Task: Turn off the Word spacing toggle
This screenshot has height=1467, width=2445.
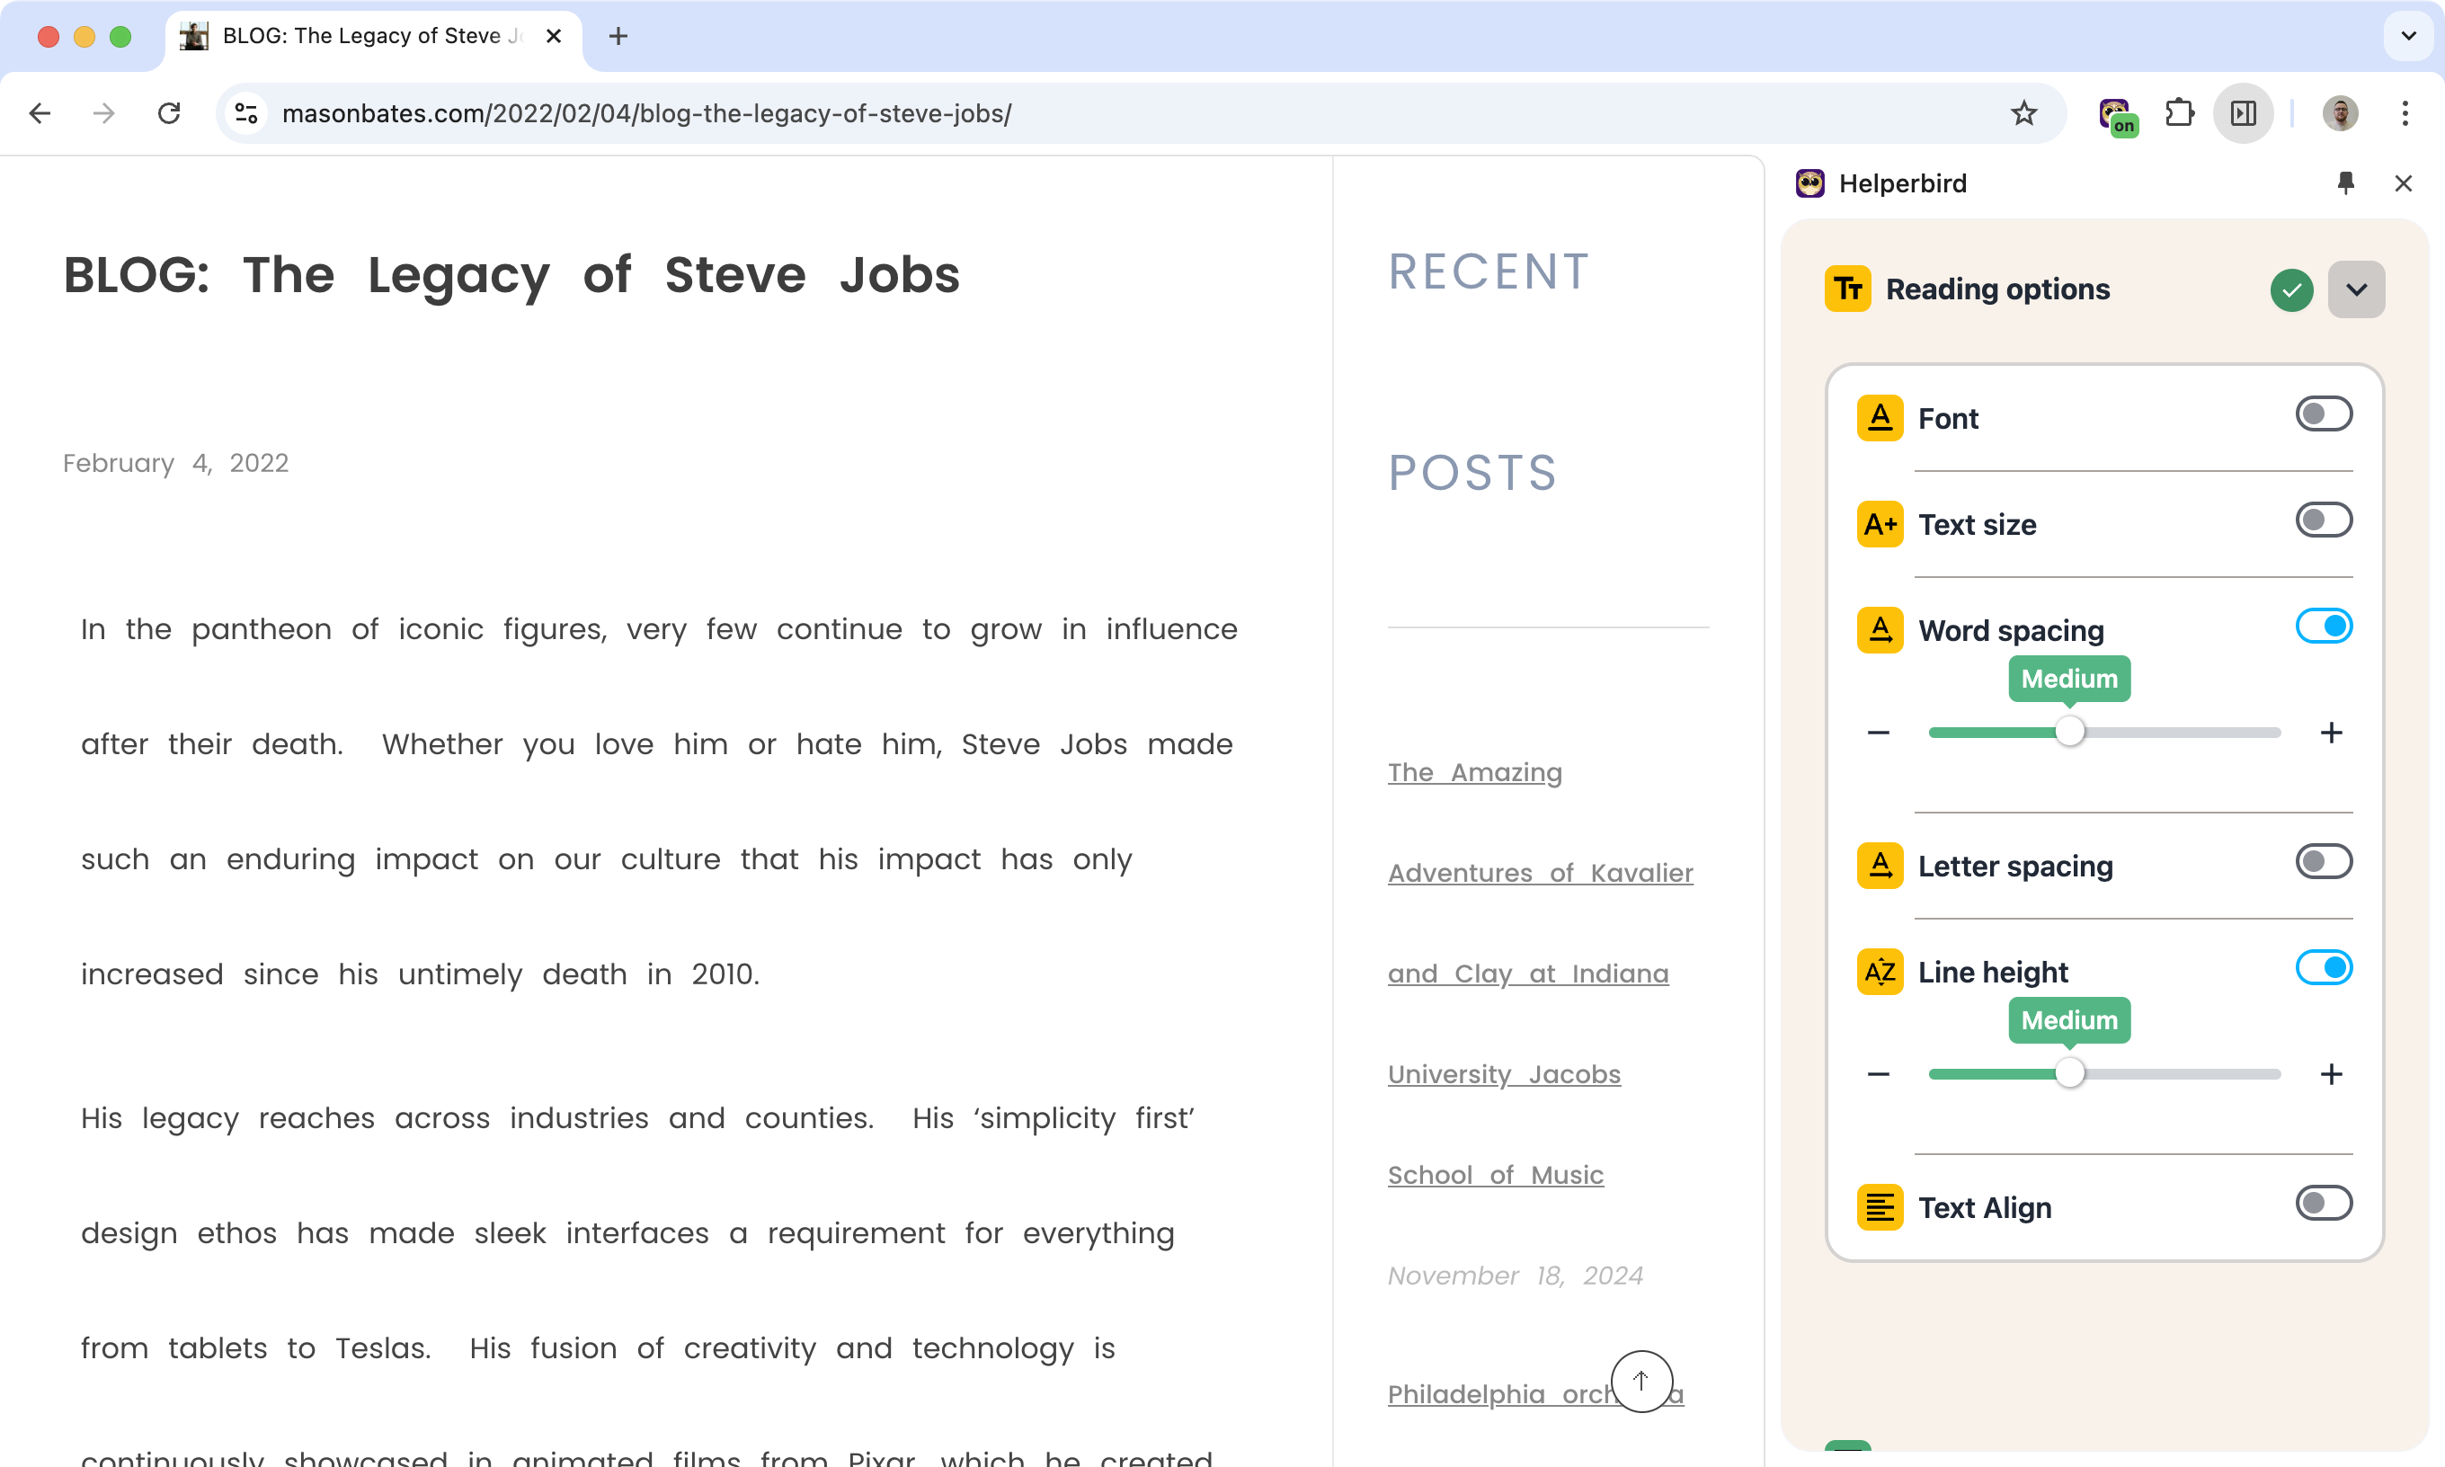Action: (2323, 626)
